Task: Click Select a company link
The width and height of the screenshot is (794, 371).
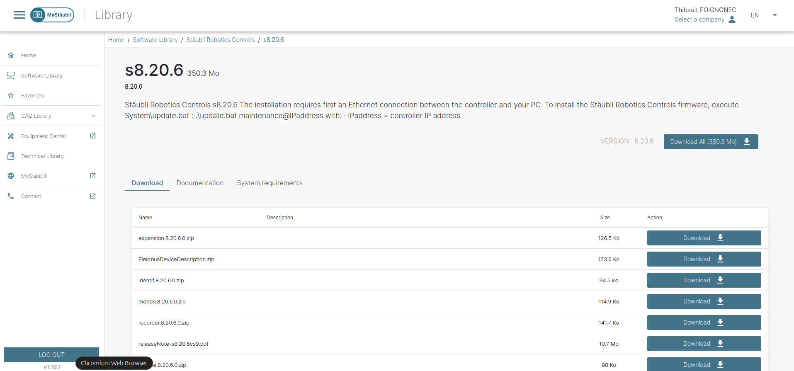Action: (699, 19)
